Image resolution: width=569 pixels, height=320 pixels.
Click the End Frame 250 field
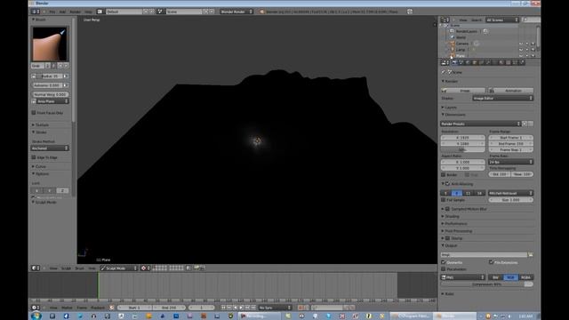coord(510,144)
